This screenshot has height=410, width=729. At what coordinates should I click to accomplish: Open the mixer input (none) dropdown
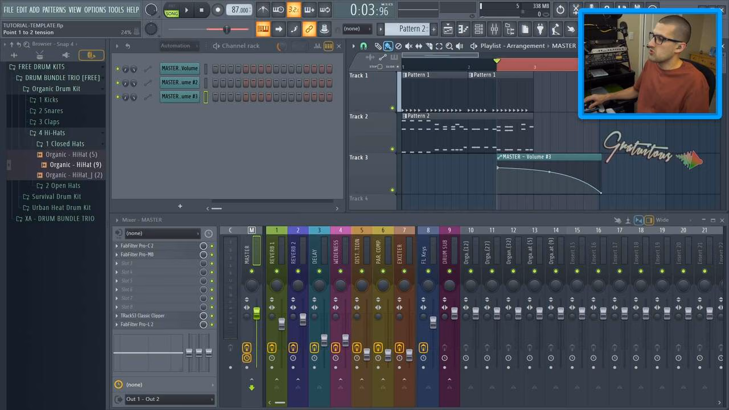coord(162,233)
